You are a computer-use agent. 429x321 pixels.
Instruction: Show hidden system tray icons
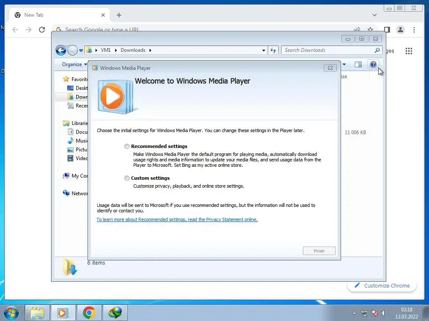pyautogui.click(x=354, y=313)
